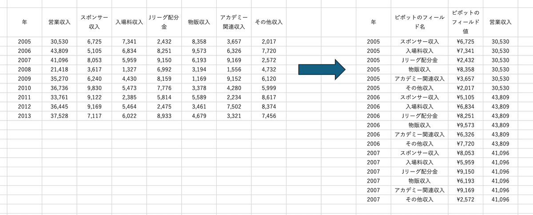Select the cell with value 8,933
Viewport: 533px width, 215px height.
click(x=164, y=116)
